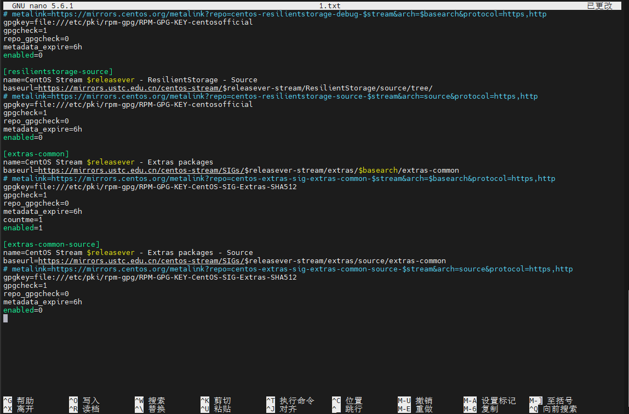Click the ResilientStorage source baseurl link
This screenshot has height=414, width=629.
(130, 88)
